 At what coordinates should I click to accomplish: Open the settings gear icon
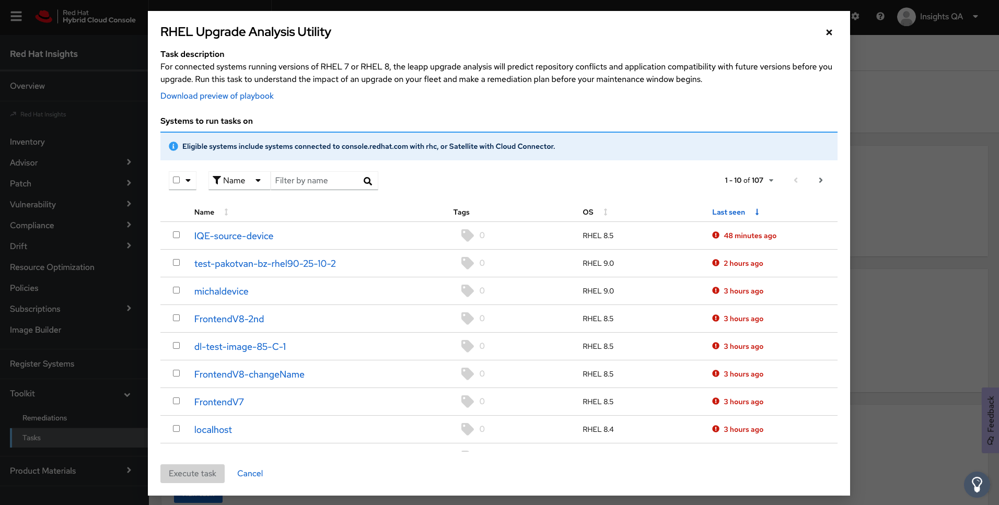click(855, 16)
